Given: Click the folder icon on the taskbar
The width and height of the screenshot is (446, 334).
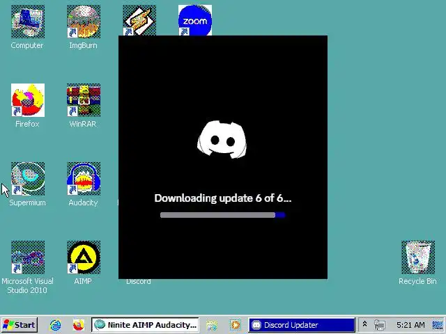Looking at the screenshot, I should [x=212, y=325].
